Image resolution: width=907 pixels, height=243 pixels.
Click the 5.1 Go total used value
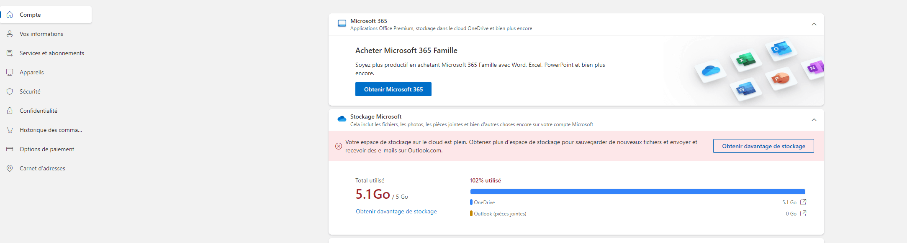pyautogui.click(x=373, y=194)
